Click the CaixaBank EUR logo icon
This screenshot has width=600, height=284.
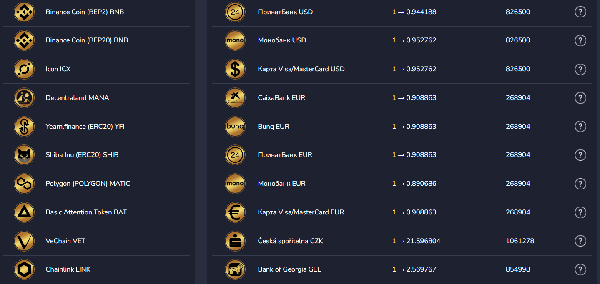(x=235, y=98)
